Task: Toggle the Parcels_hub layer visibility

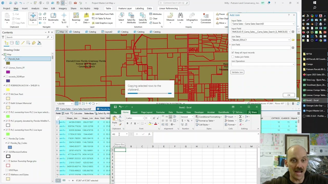Action: pos(7,59)
